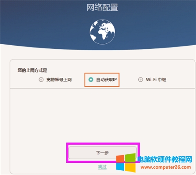Click the 下一步 button
This screenshot has height=175, width=196.
[x=102, y=153]
